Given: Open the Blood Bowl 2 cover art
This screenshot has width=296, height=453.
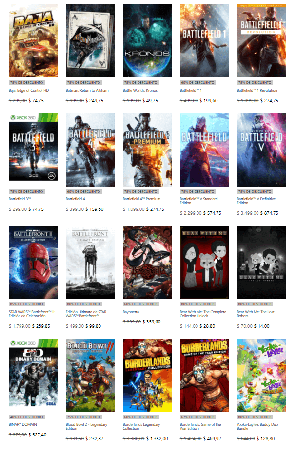Looking at the screenshot, I should click(x=90, y=376).
